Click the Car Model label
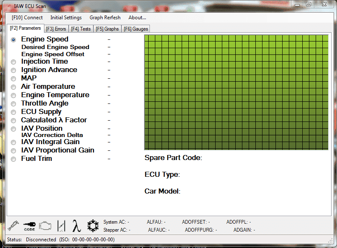 click(162, 191)
